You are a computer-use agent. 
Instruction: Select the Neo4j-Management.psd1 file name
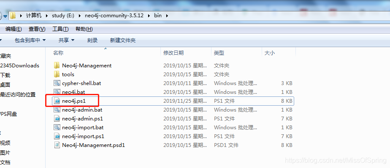pos(93,145)
